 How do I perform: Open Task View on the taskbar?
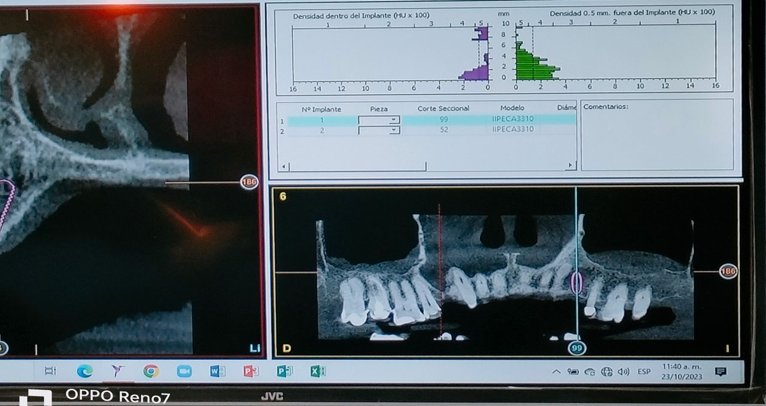point(51,371)
